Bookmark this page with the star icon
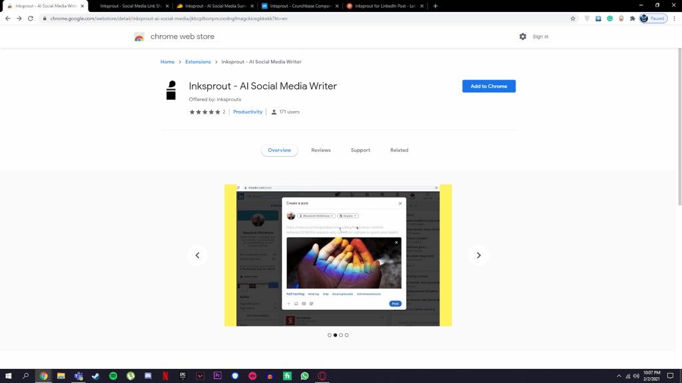The image size is (682, 383). pyautogui.click(x=573, y=19)
